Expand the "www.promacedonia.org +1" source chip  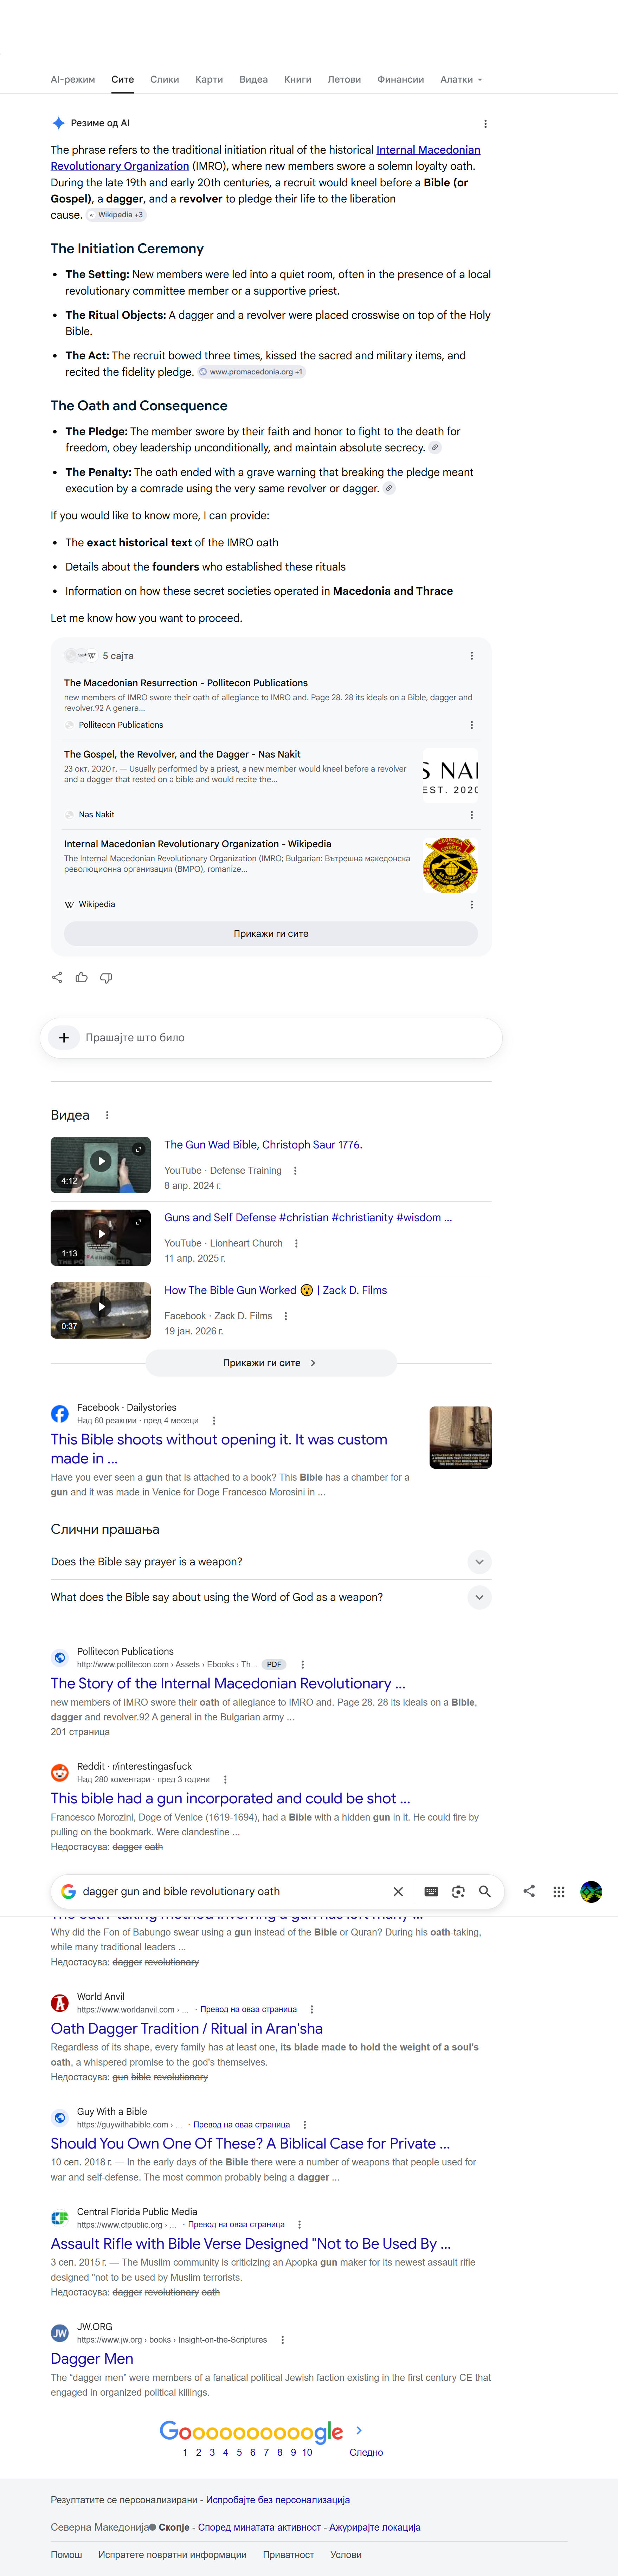pyautogui.click(x=251, y=372)
